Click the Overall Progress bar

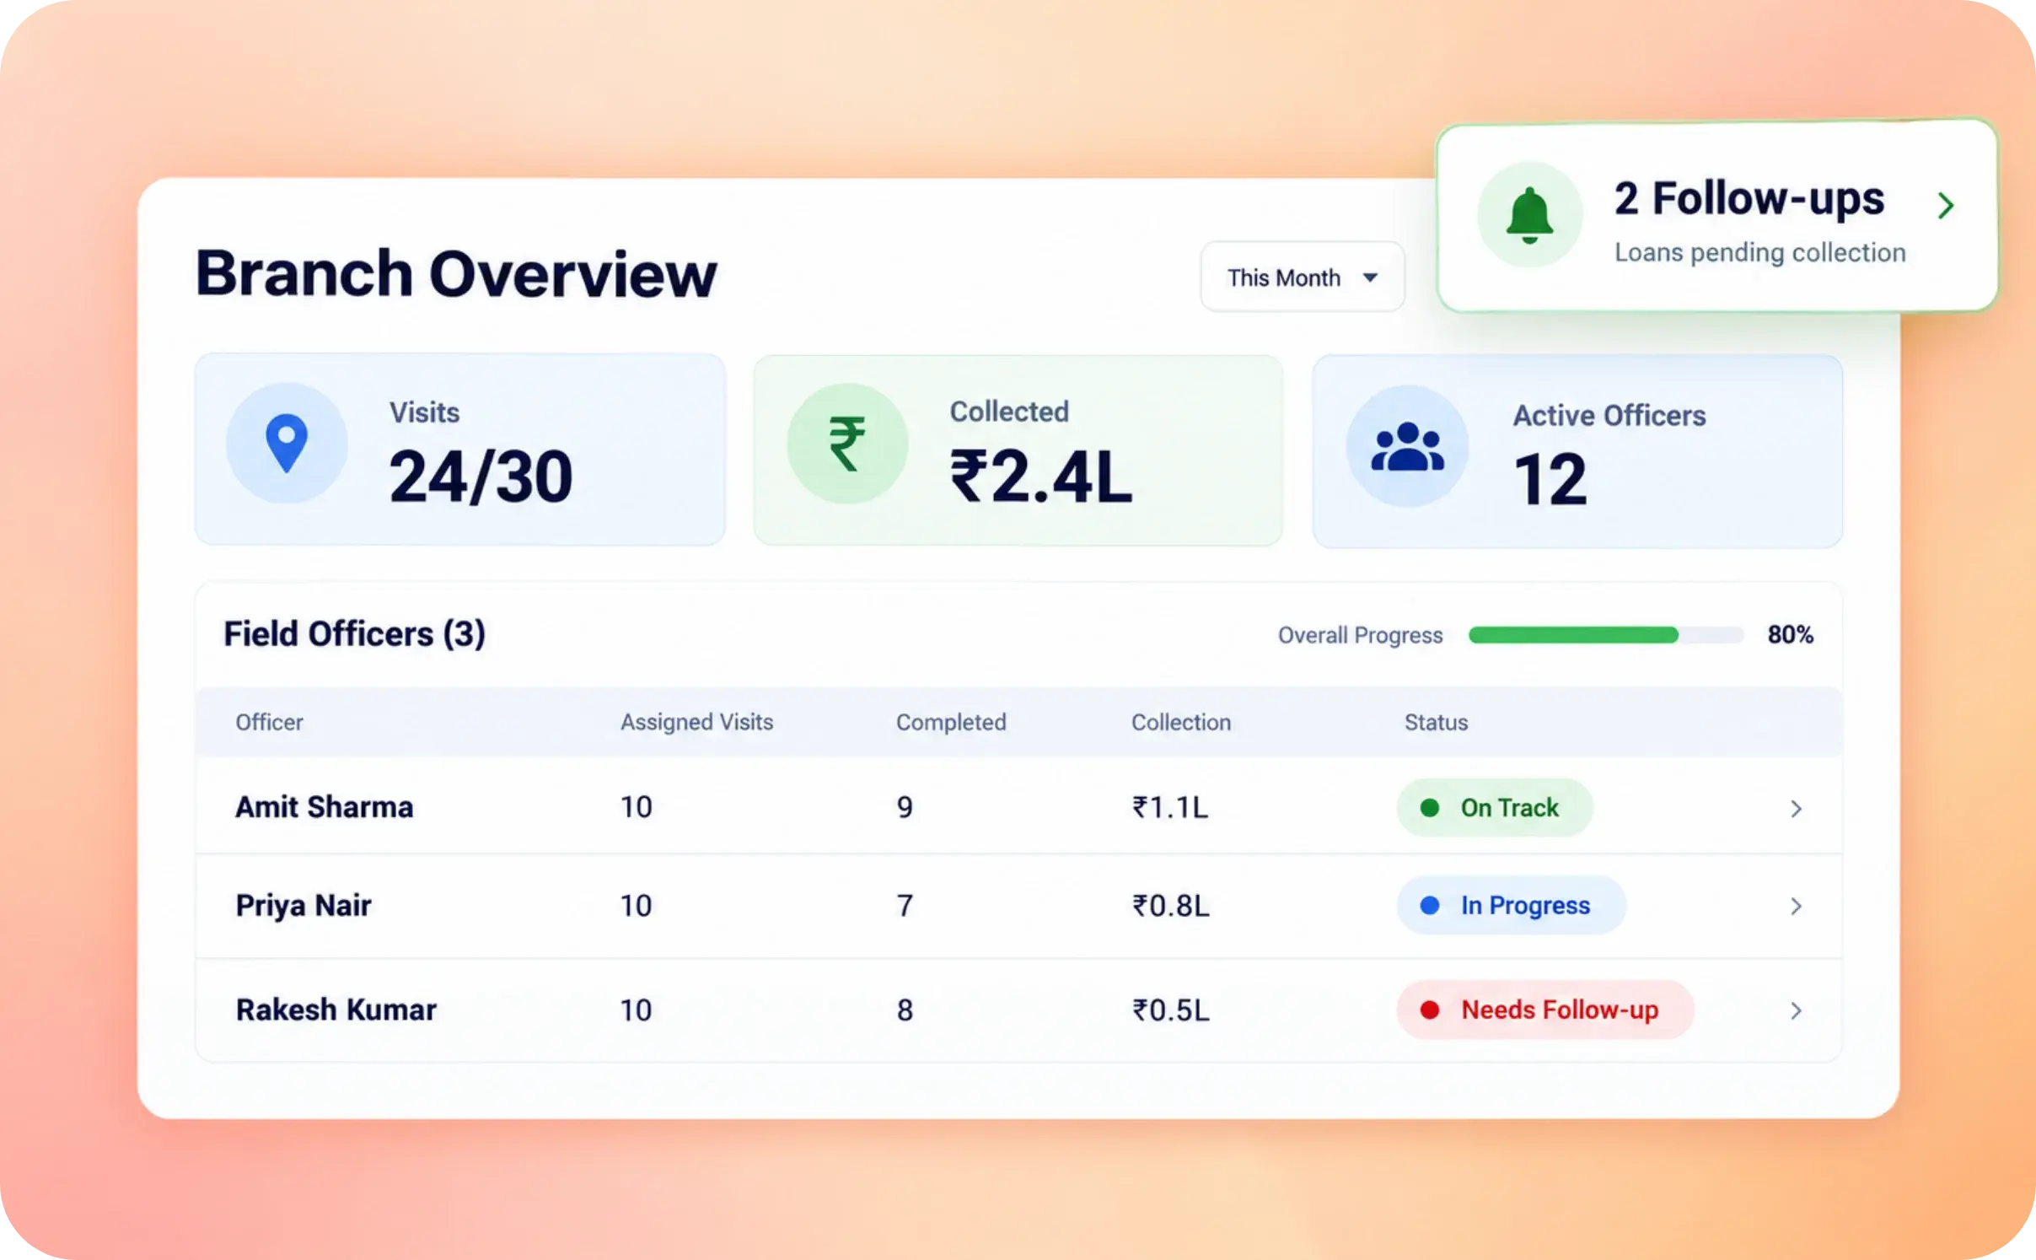click(x=1605, y=635)
